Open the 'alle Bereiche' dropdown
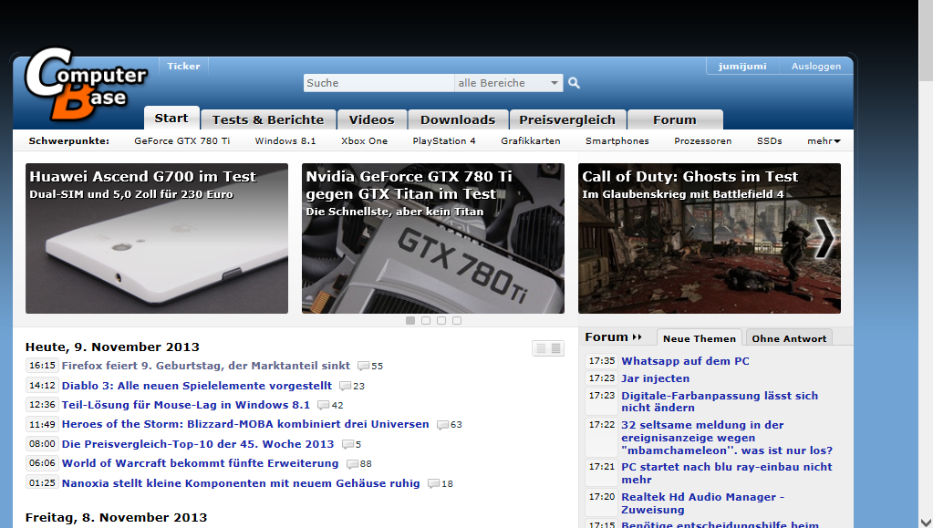This screenshot has width=933, height=528. (509, 83)
